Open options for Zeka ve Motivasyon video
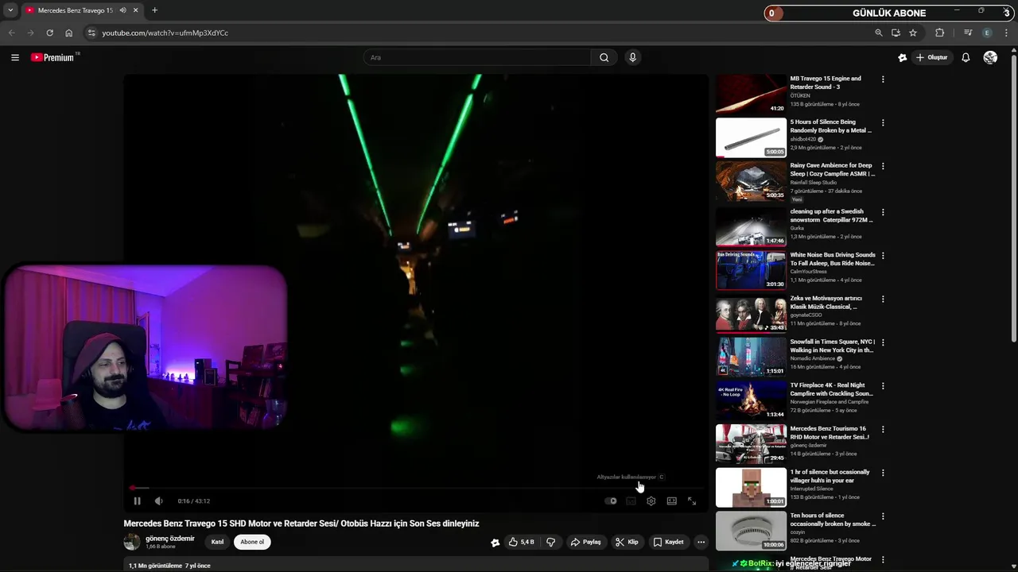1018x572 pixels. pyautogui.click(x=882, y=300)
